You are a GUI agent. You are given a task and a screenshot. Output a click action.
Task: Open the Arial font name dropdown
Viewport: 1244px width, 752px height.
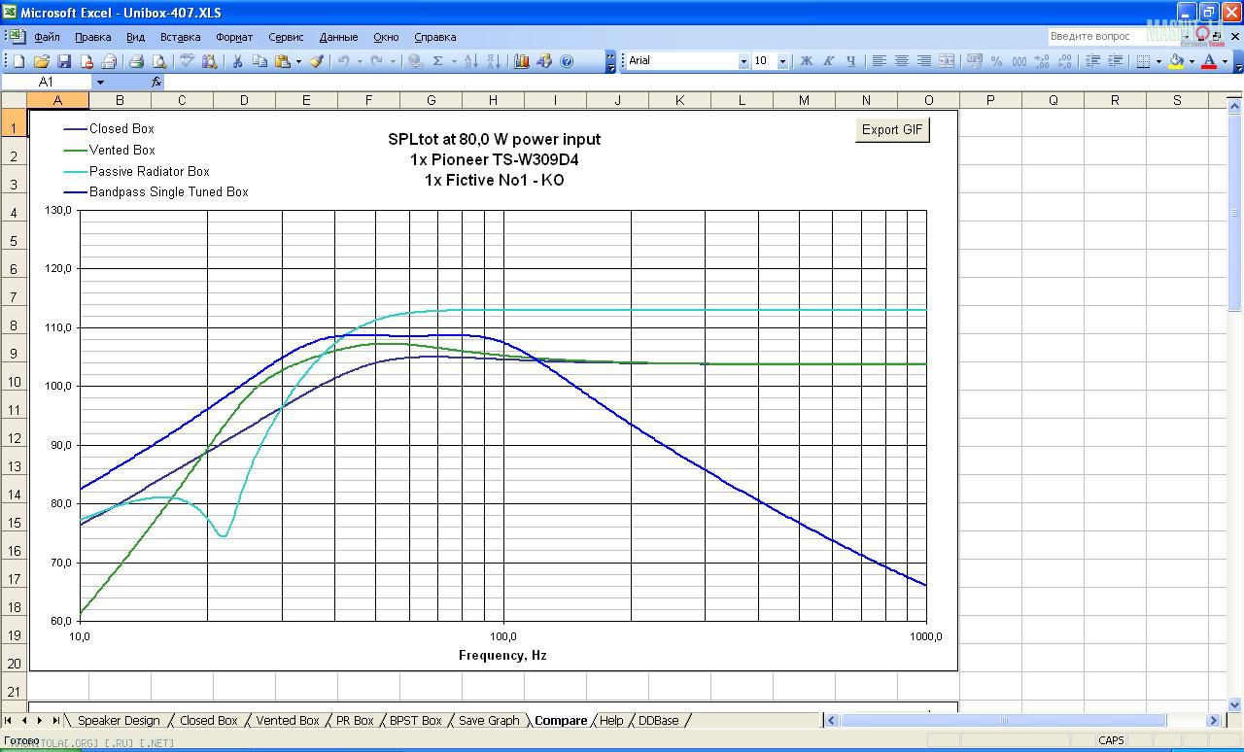coord(743,61)
